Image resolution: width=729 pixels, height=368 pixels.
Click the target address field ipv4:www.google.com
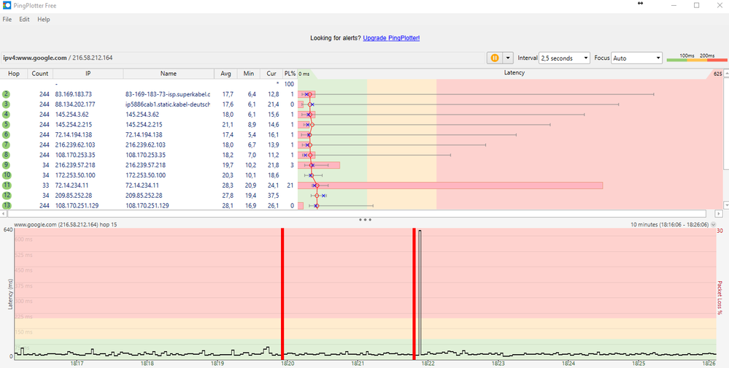(x=242, y=58)
